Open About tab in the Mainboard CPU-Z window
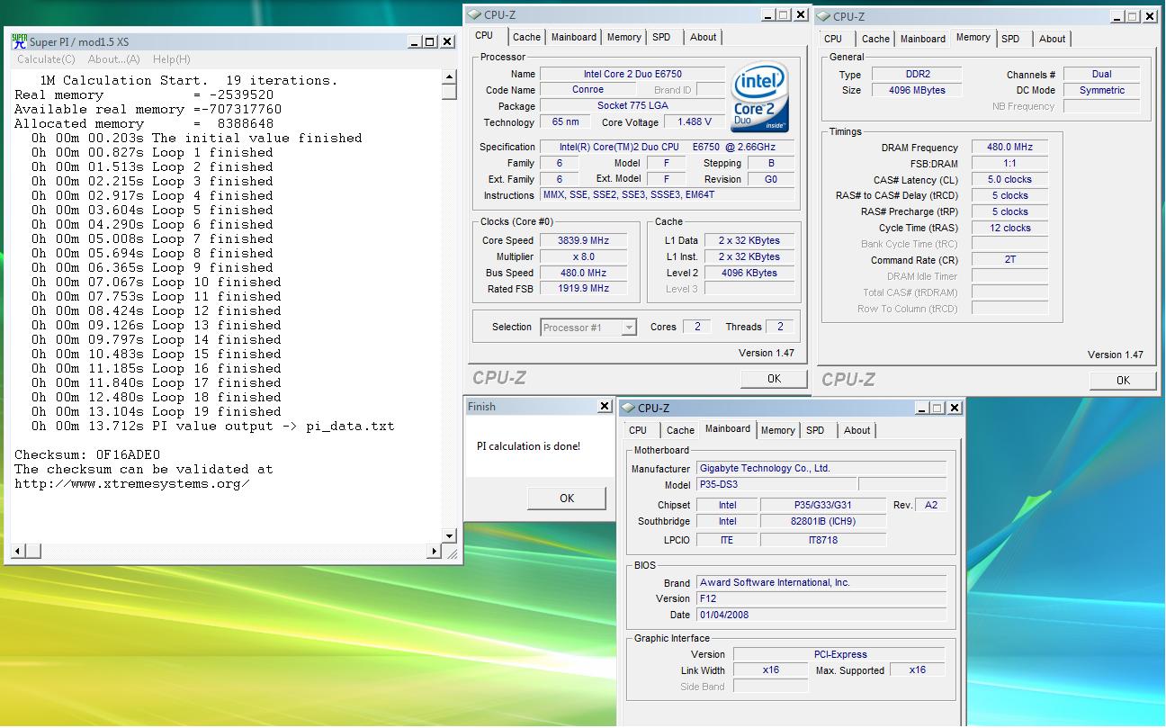Screen dimensions: 1166x728 857,430
